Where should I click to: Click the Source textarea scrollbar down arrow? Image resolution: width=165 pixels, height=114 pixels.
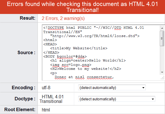(x=162, y=72)
